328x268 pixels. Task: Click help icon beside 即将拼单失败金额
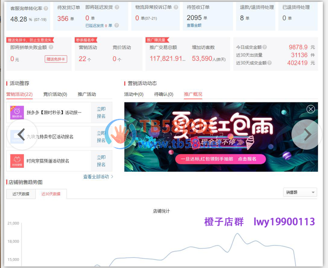click(51, 48)
